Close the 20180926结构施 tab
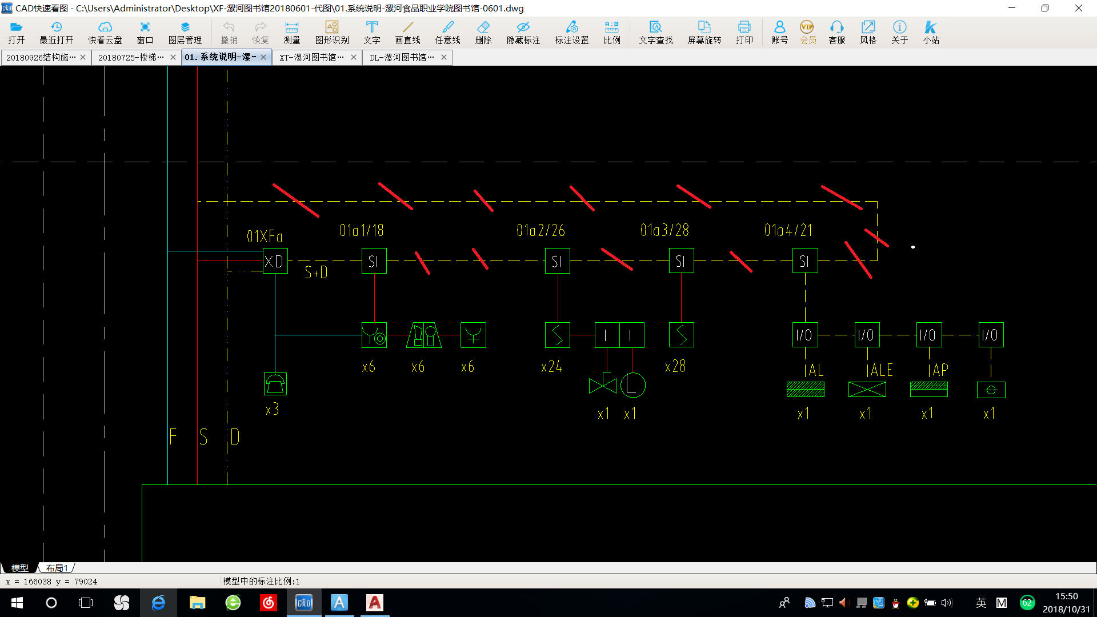This screenshot has height=617, width=1097. [83, 57]
